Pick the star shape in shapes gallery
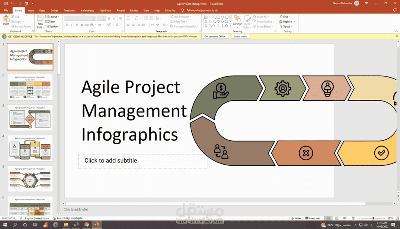 [x=227, y=26]
